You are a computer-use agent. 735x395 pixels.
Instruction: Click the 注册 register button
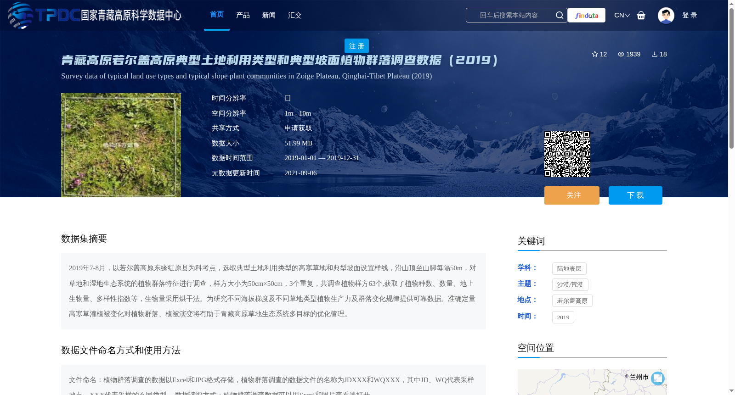pyautogui.click(x=356, y=46)
